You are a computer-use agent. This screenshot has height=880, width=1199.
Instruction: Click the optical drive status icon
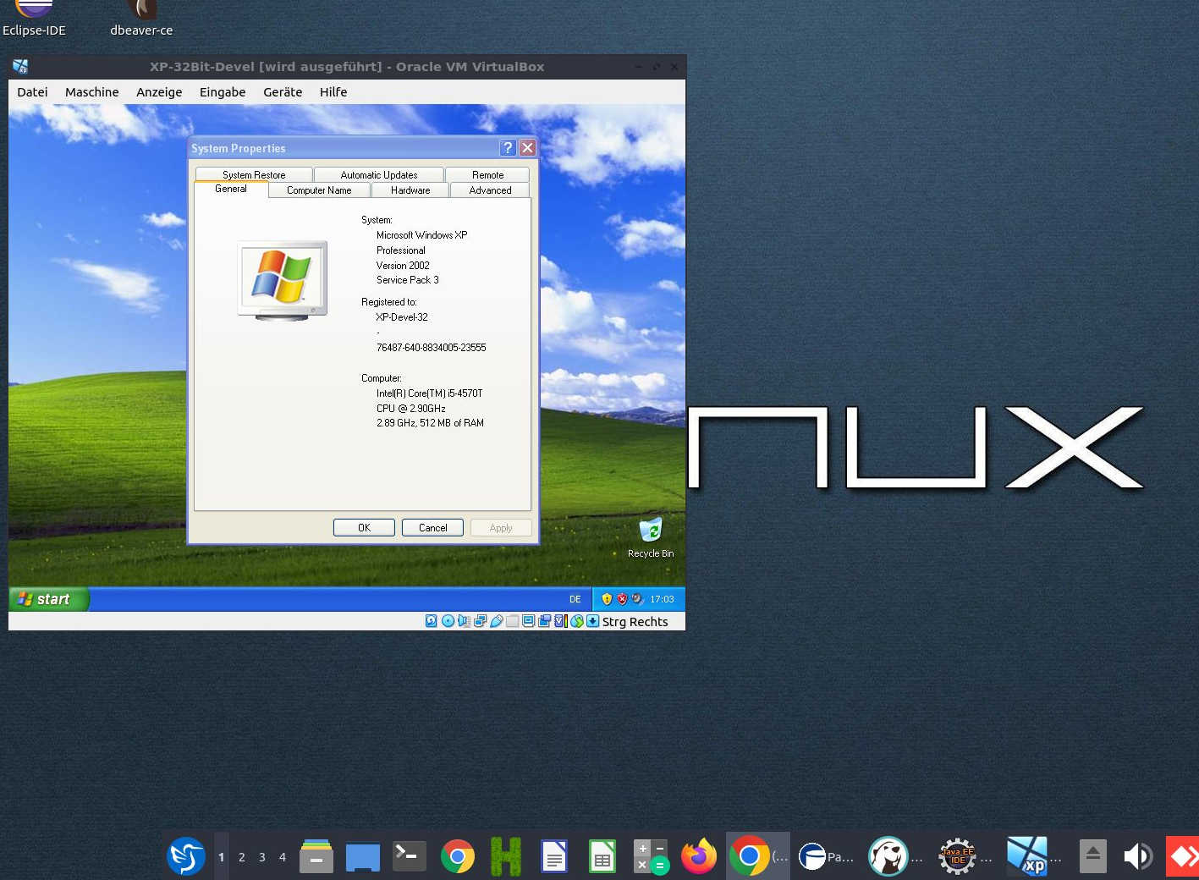click(x=448, y=621)
